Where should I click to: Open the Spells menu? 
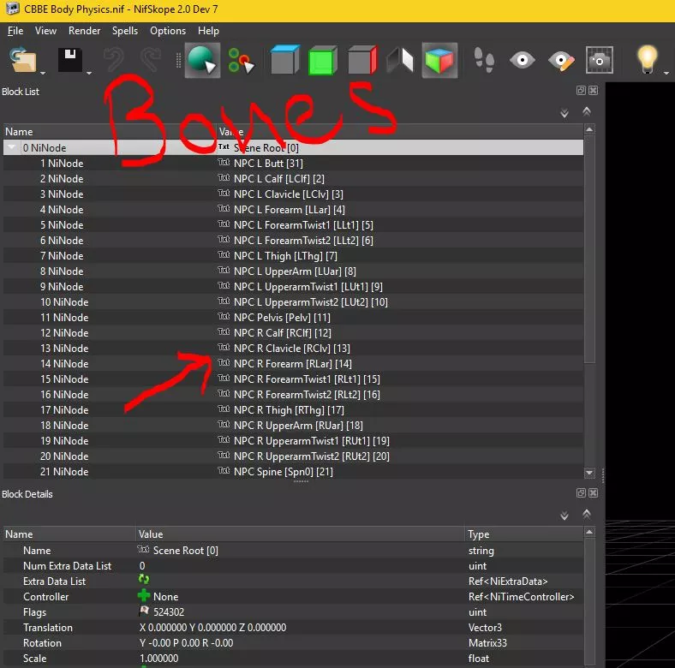pyautogui.click(x=125, y=31)
